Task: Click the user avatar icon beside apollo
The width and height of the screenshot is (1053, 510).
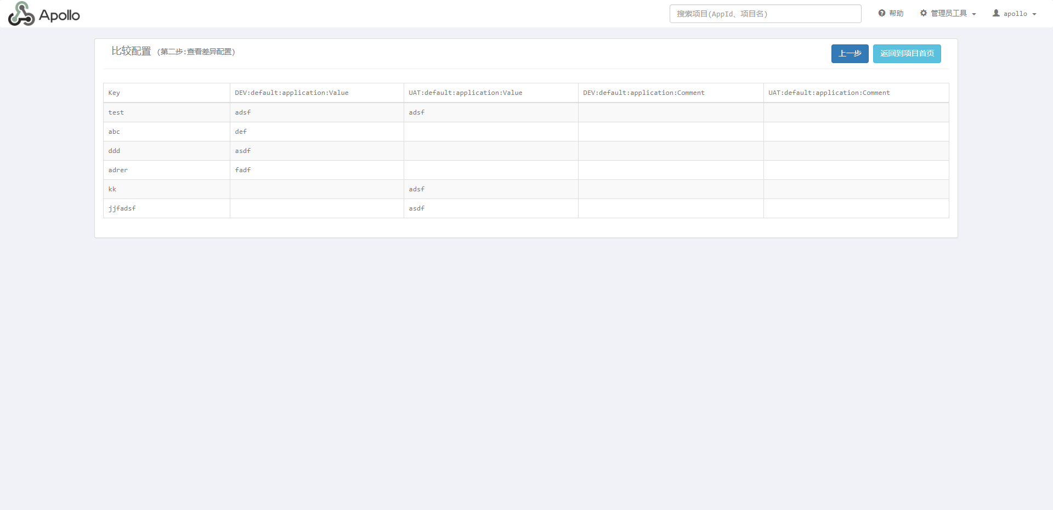Action: (996, 13)
